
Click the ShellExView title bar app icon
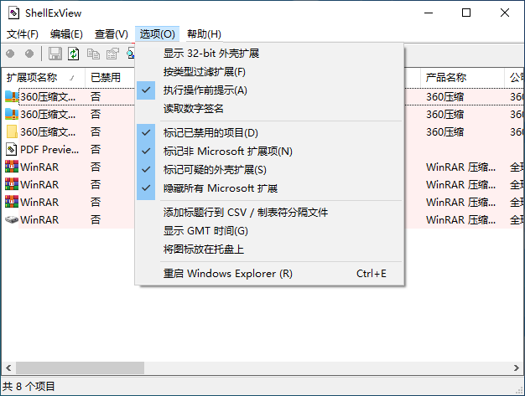tap(13, 13)
